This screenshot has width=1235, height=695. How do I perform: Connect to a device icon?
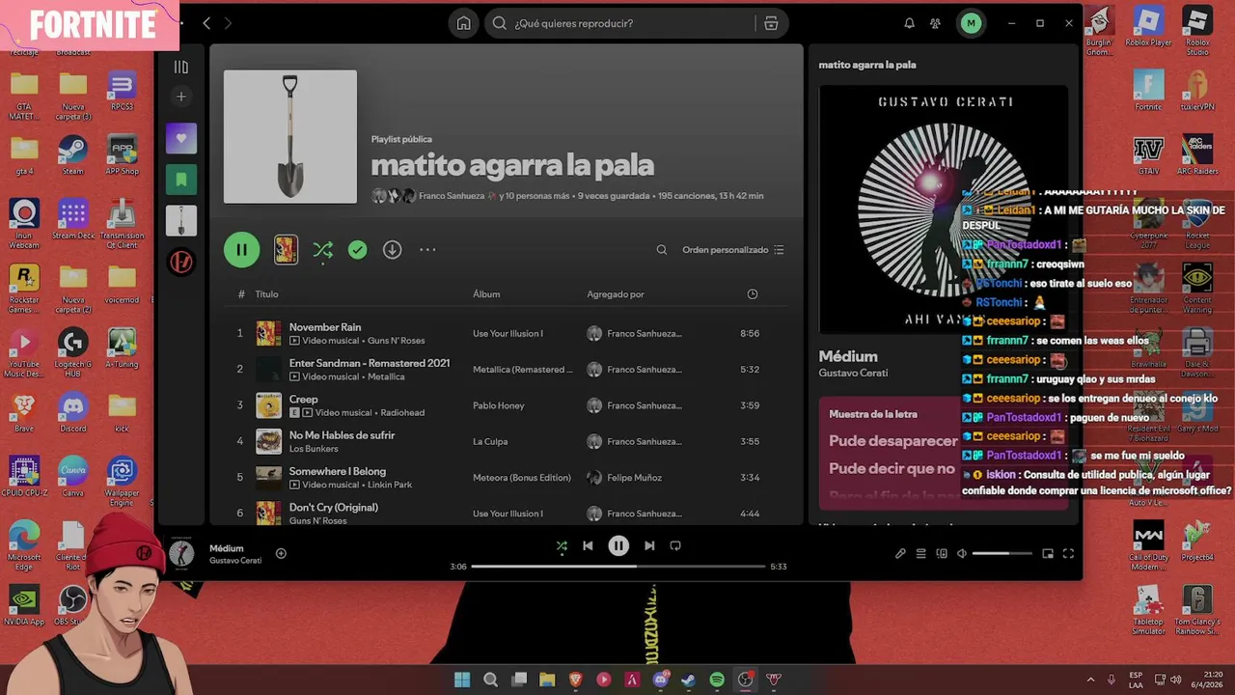click(x=942, y=553)
